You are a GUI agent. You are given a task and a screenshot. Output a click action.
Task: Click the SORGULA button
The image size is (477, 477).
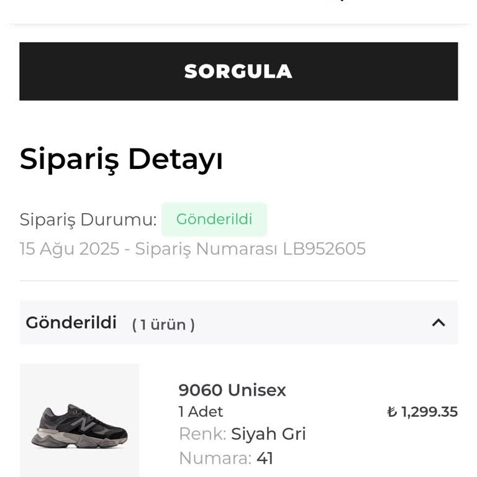tap(238, 71)
